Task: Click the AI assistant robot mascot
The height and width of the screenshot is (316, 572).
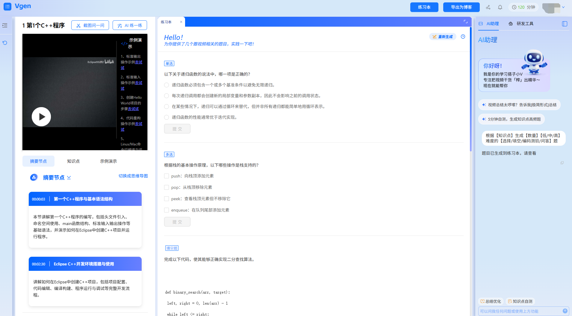Action: 534,62
